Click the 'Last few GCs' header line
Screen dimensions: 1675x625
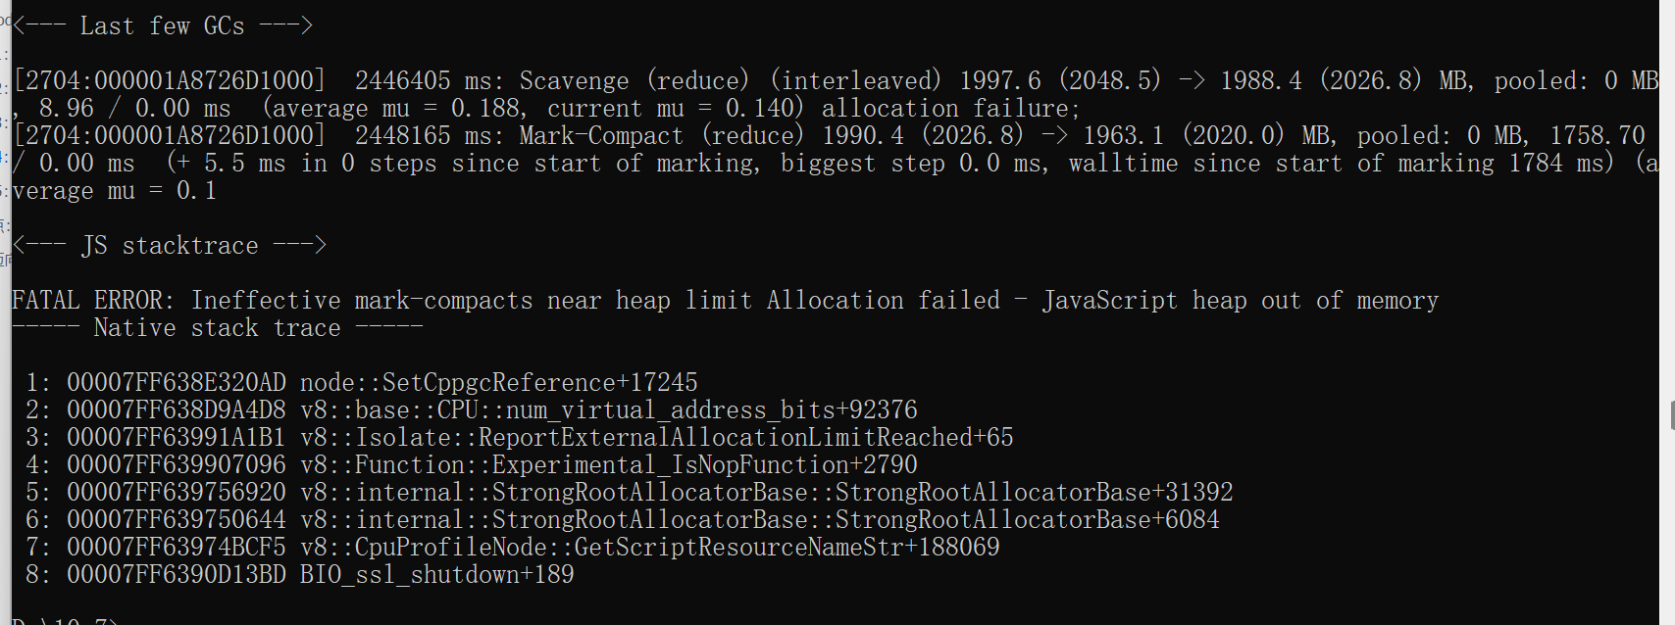pos(163,26)
